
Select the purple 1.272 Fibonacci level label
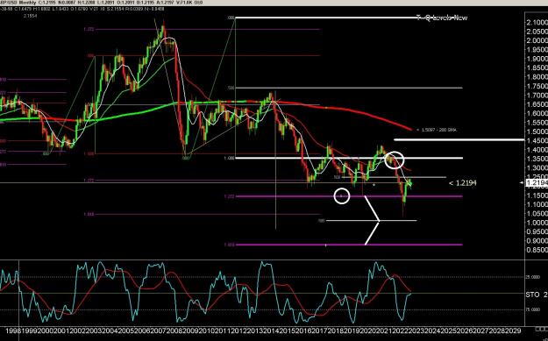point(229,196)
